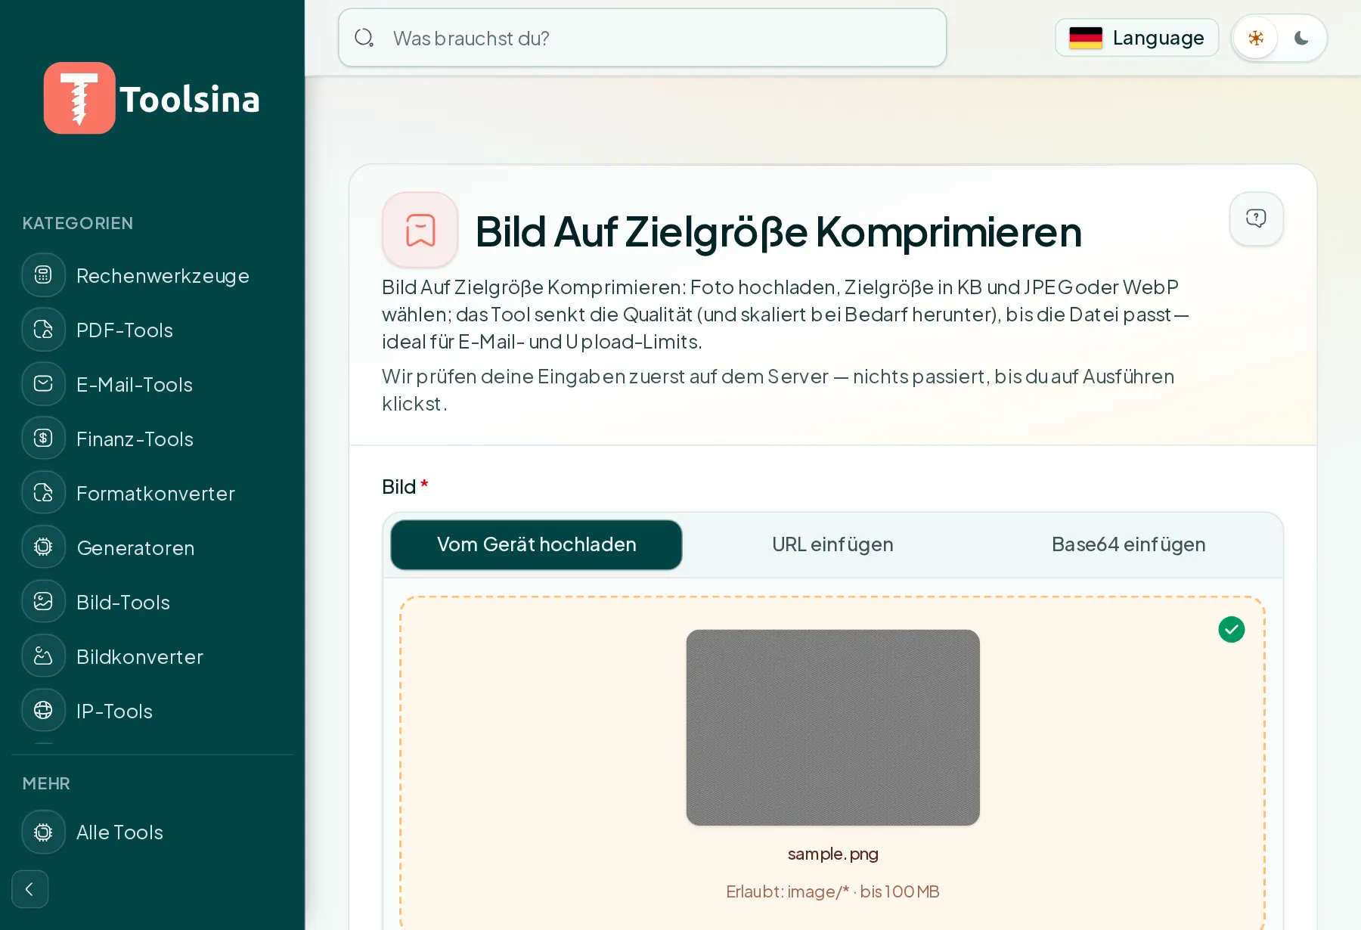Click the Finanz-Tools dollar icon
Viewport: 1361px width, 930px height.
pyautogui.click(x=44, y=439)
